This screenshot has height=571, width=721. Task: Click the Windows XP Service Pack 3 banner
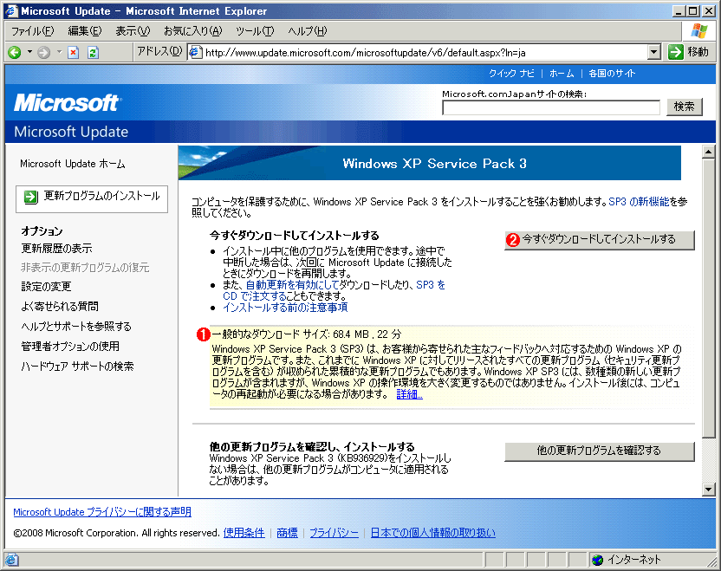pos(430,163)
